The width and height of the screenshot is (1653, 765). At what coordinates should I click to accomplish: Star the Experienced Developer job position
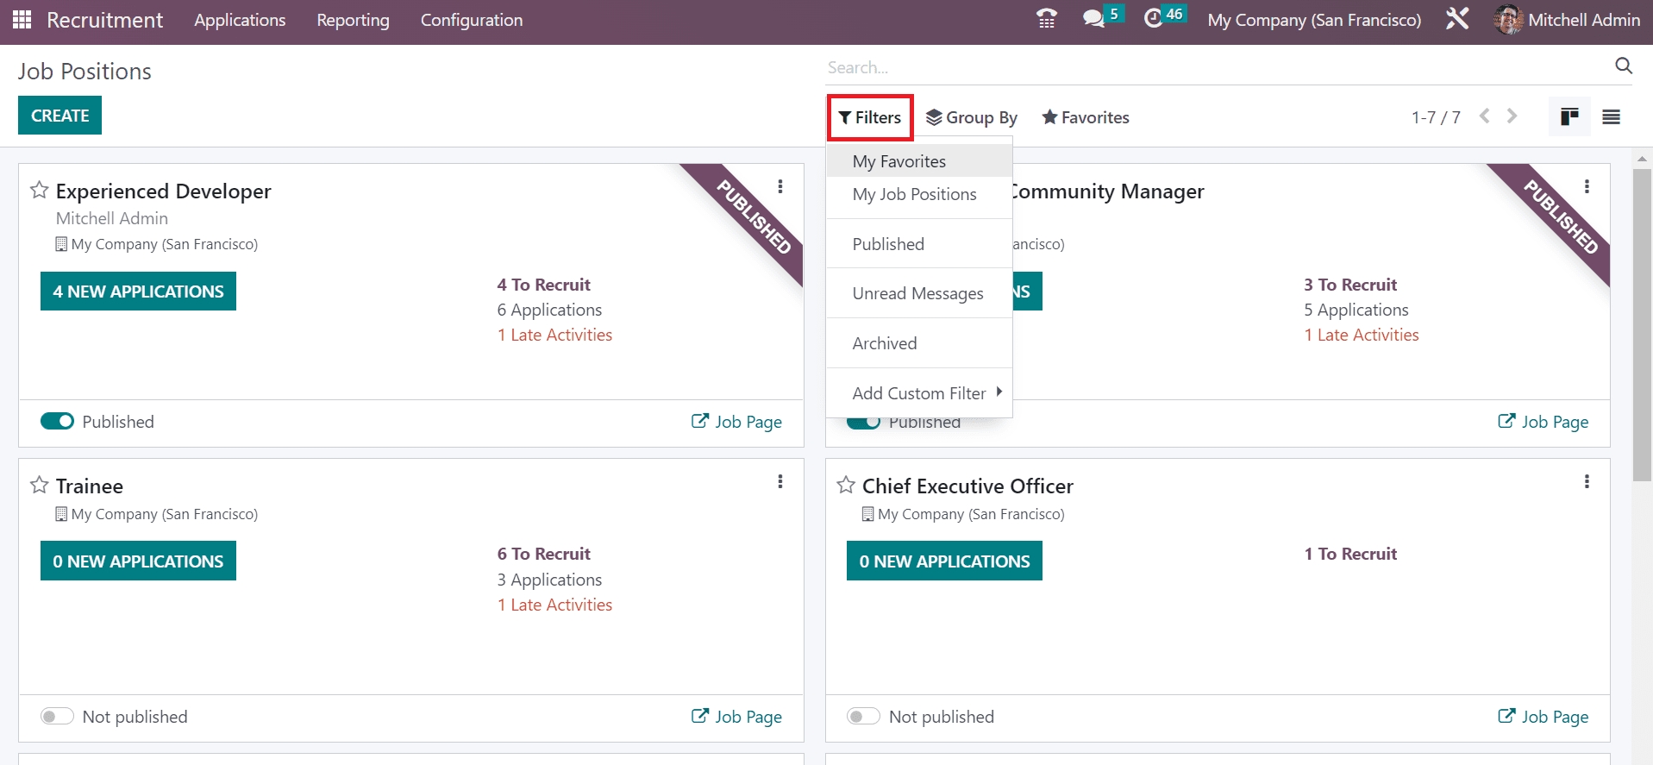tap(39, 191)
